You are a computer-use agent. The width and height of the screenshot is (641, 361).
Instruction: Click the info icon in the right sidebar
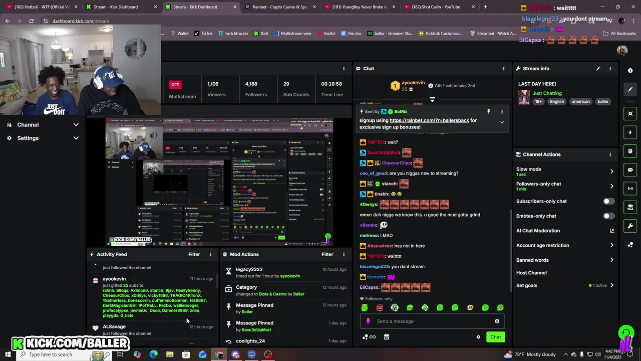click(x=630, y=71)
